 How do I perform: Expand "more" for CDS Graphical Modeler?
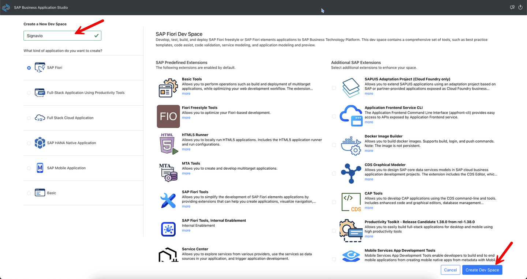(x=369, y=179)
